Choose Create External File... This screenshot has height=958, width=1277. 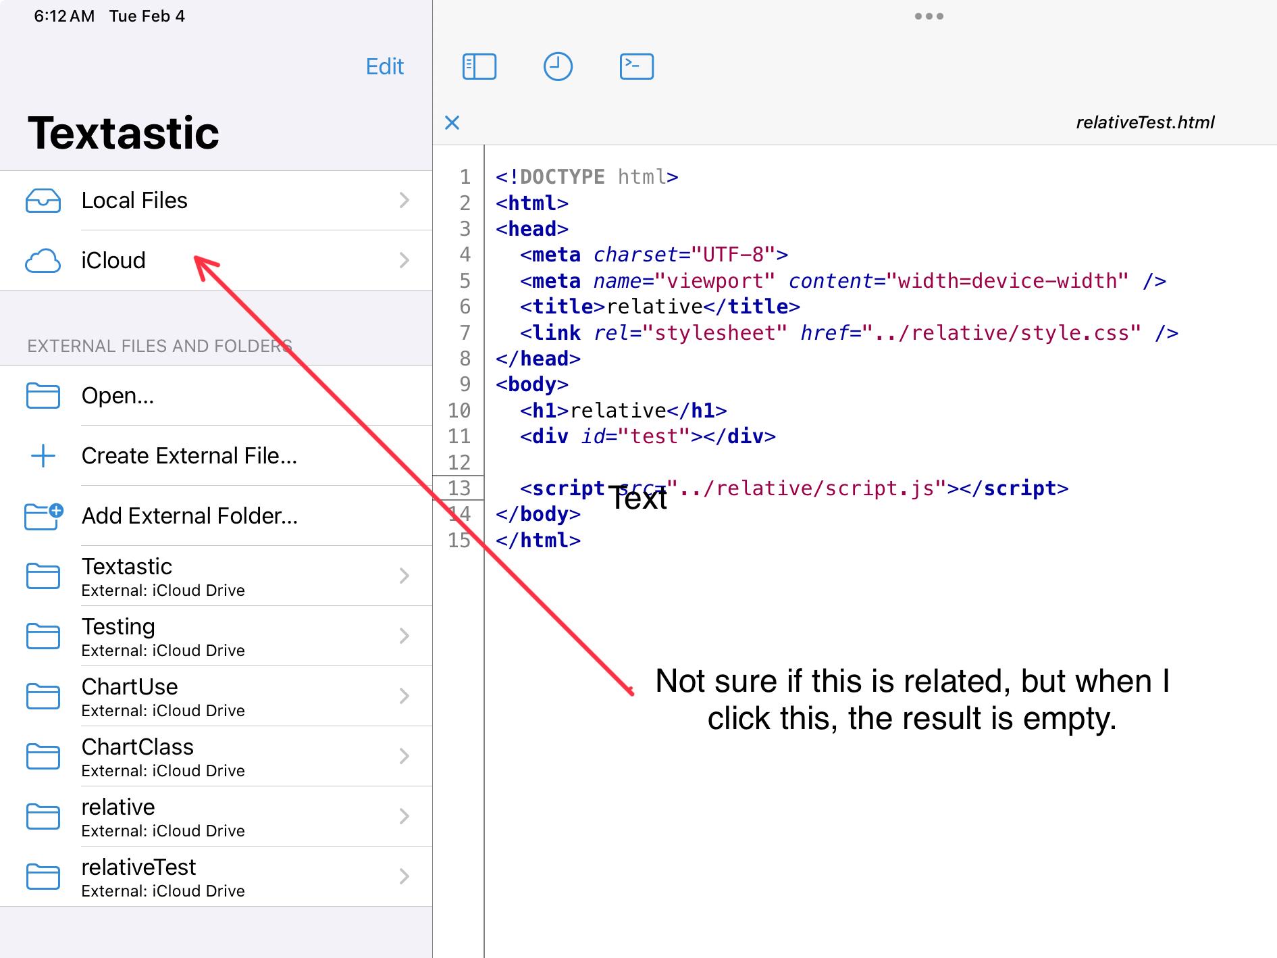(x=216, y=456)
